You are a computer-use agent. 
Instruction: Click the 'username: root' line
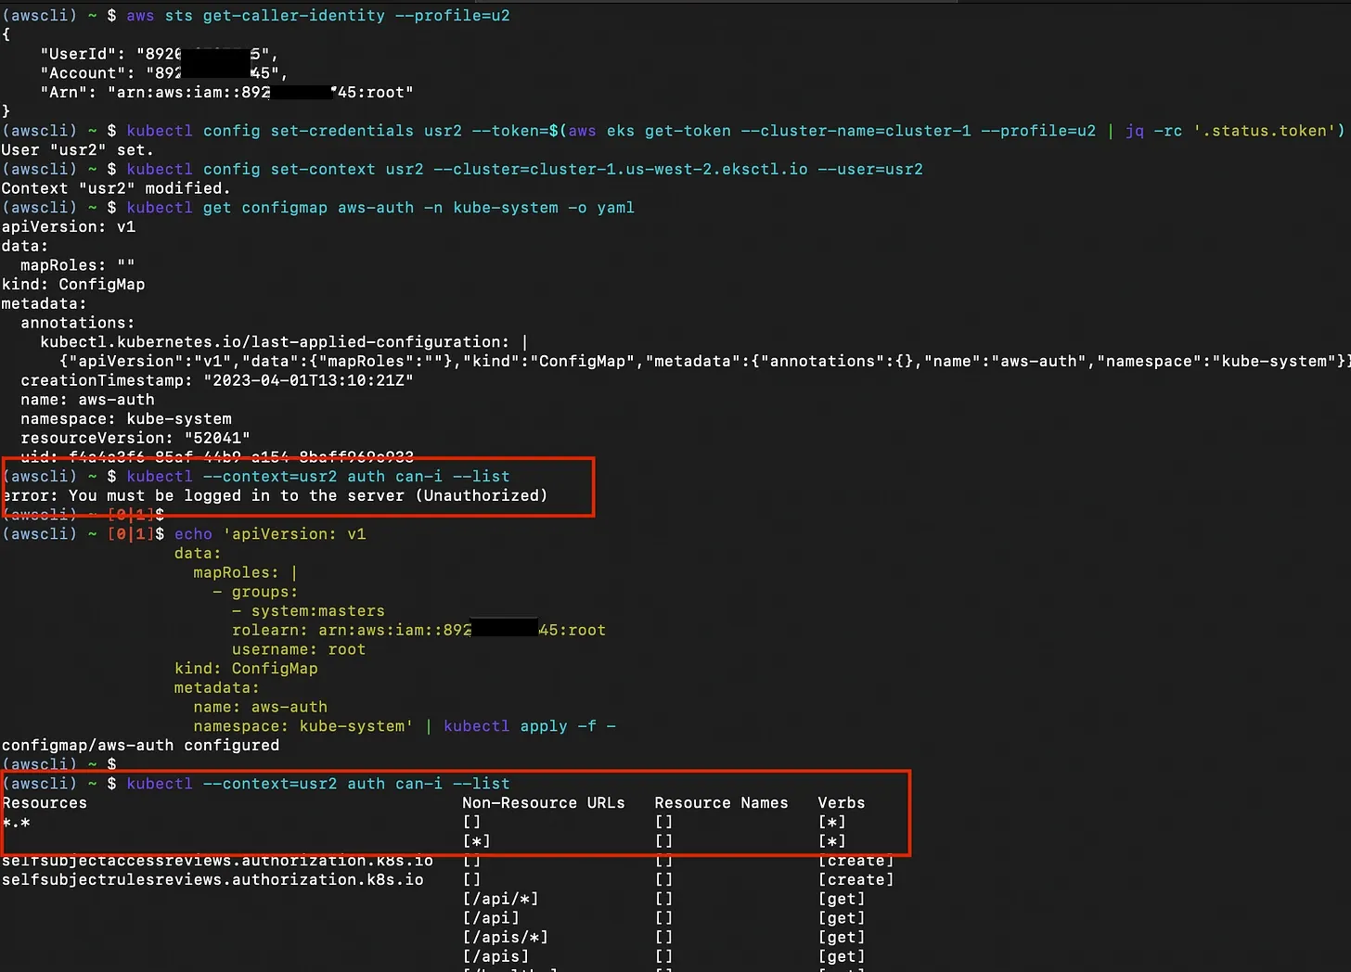tap(299, 650)
